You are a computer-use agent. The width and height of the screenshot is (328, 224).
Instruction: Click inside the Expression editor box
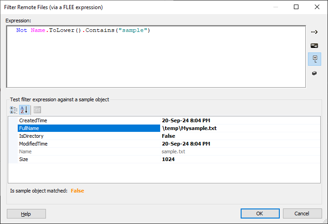pyautogui.click(x=156, y=57)
